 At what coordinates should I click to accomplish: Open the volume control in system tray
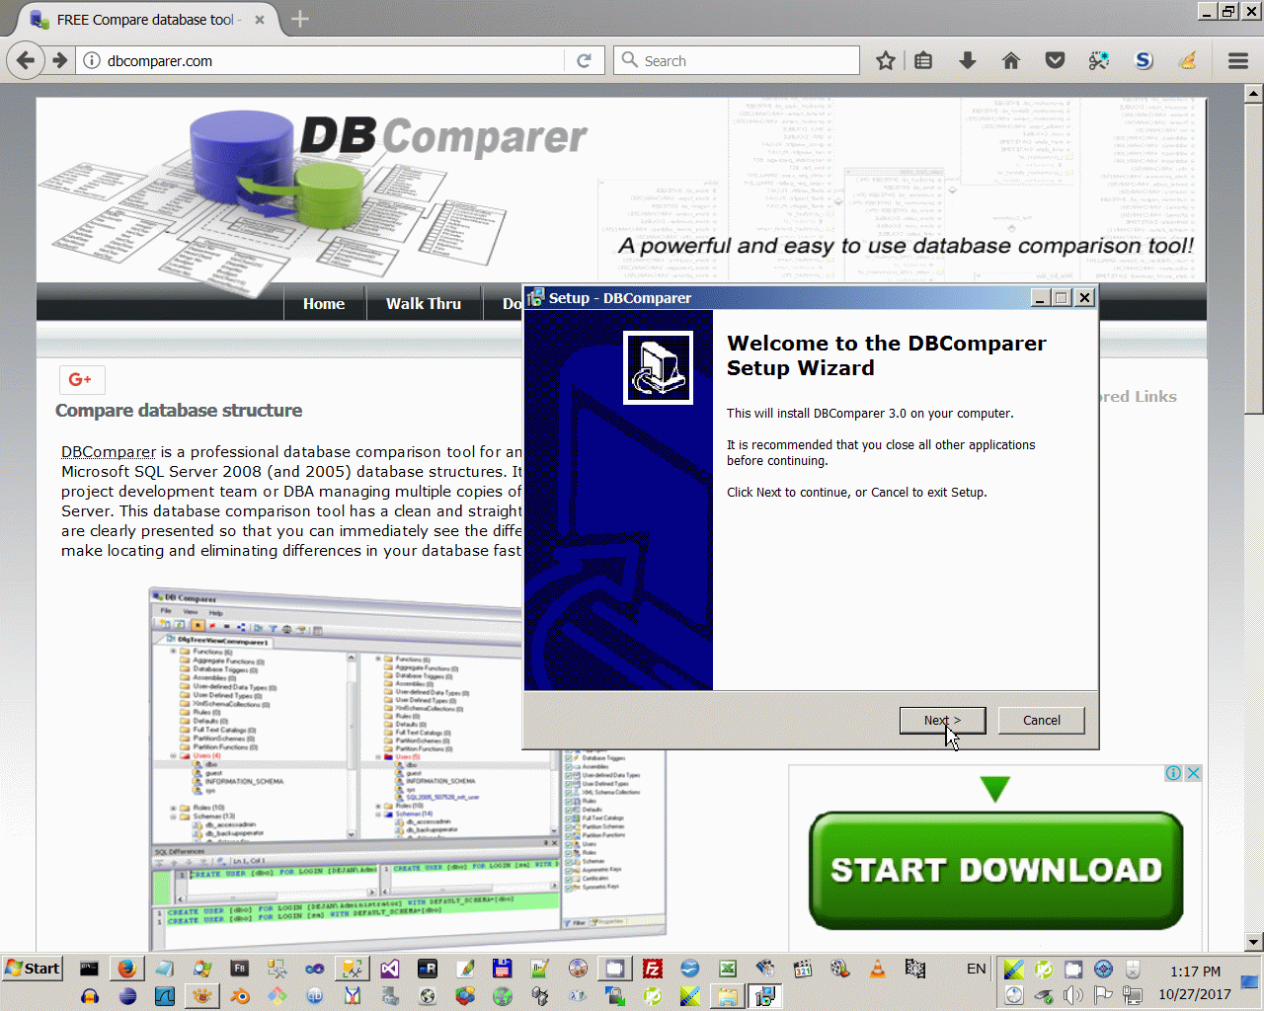[x=1073, y=995]
